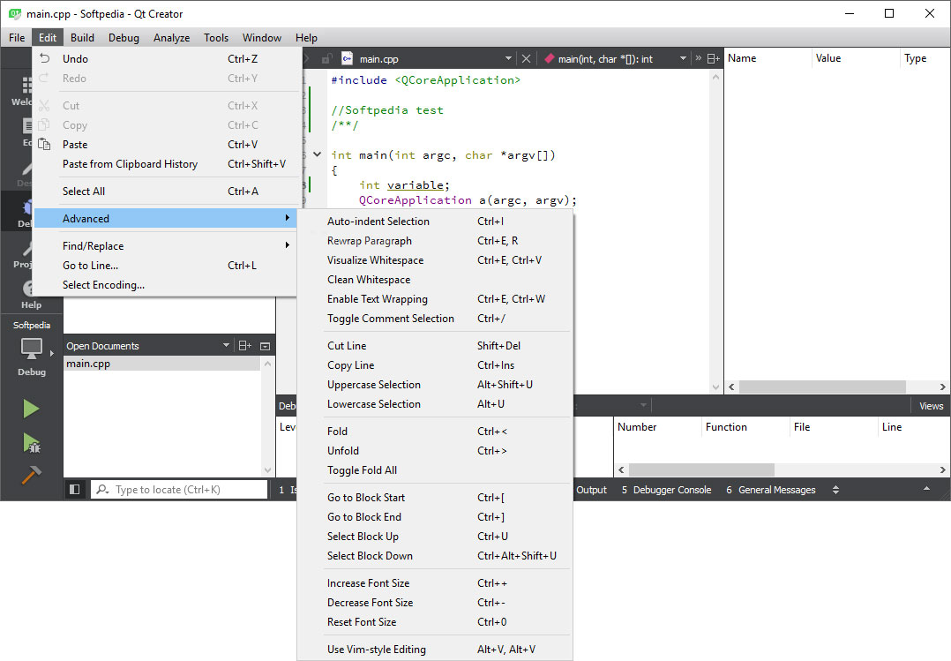Open the Help mode in the sidebar
Screen dimensions: 951x661
(31, 294)
